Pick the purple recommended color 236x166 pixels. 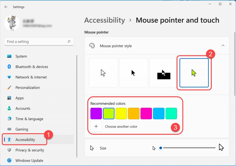(96, 114)
